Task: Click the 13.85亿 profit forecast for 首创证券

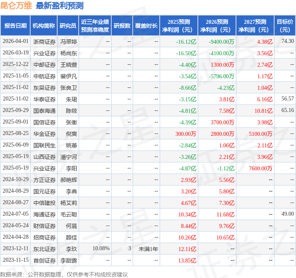Action: coord(188,261)
